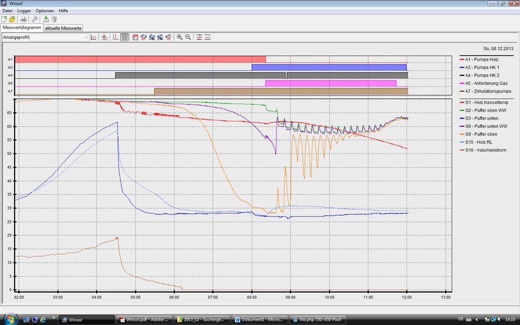Click the new file icon in toolbar
This screenshot has height=325, width=520.
pos(4,19)
